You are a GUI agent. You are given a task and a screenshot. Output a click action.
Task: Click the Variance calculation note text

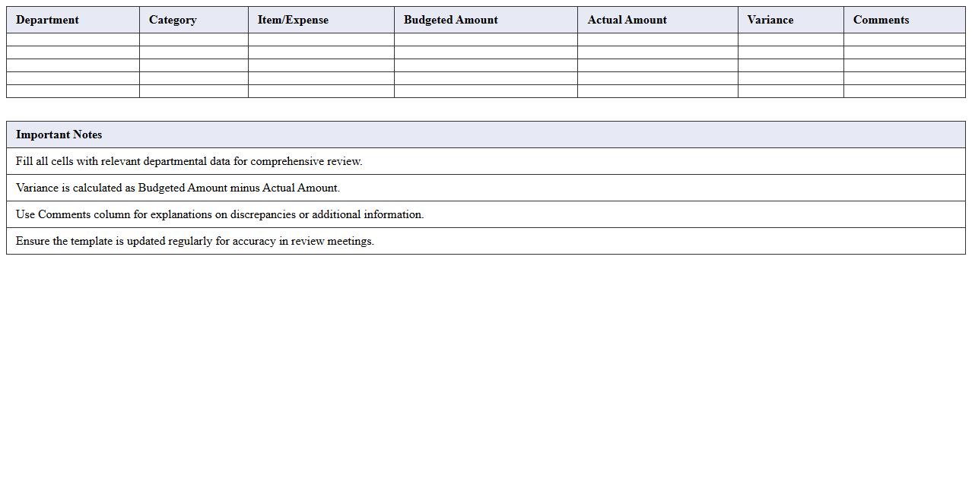[x=177, y=188]
